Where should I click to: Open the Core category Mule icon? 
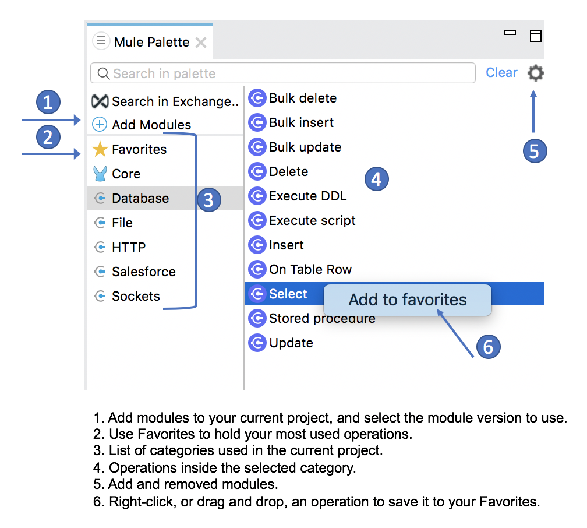tap(100, 174)
